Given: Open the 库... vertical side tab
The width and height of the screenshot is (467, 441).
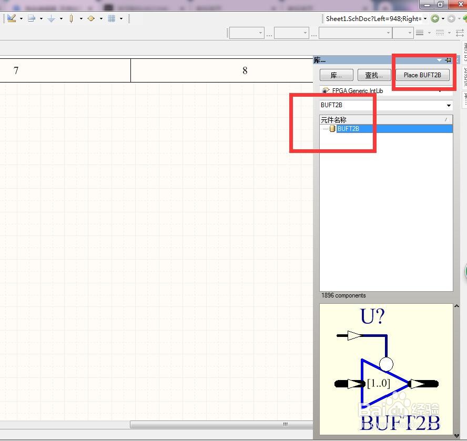Looking at the screenshot, I should [x=464, y=99].
